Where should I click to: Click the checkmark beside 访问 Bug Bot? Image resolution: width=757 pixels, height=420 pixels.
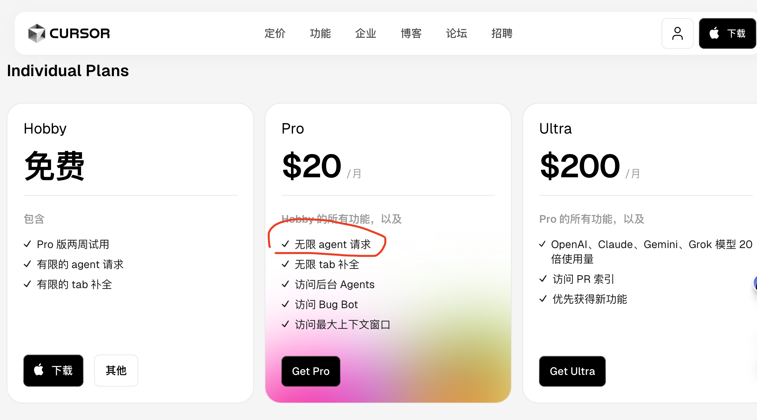(x=285, y=304)
